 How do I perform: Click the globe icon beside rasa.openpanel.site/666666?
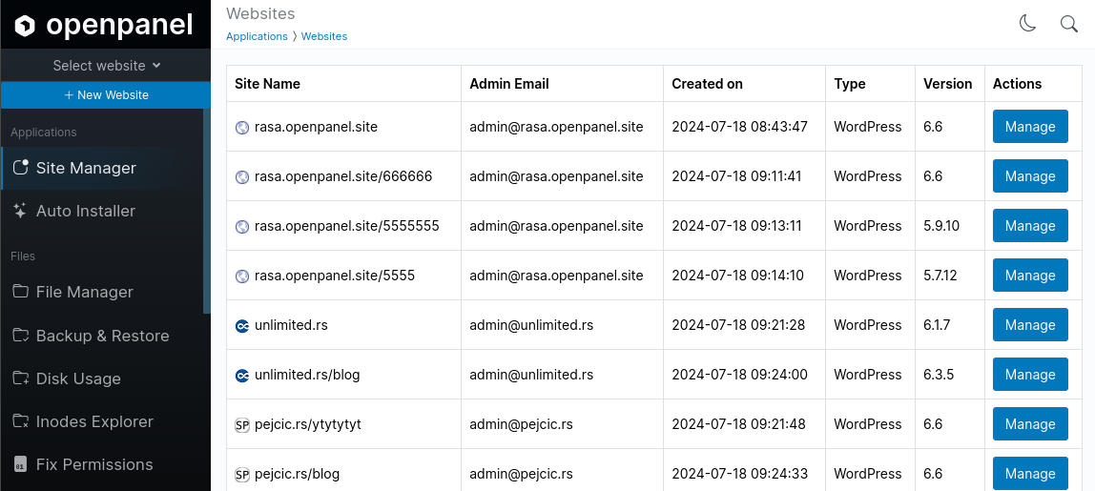(x=242, y=176)
